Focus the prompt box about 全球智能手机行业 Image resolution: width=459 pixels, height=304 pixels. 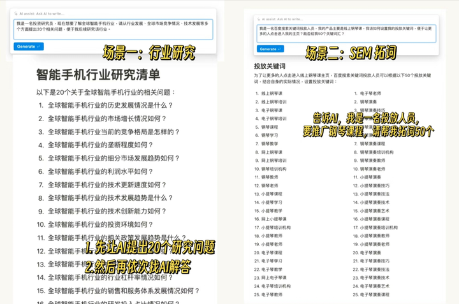pyautogui.click(x=113, y=29)
